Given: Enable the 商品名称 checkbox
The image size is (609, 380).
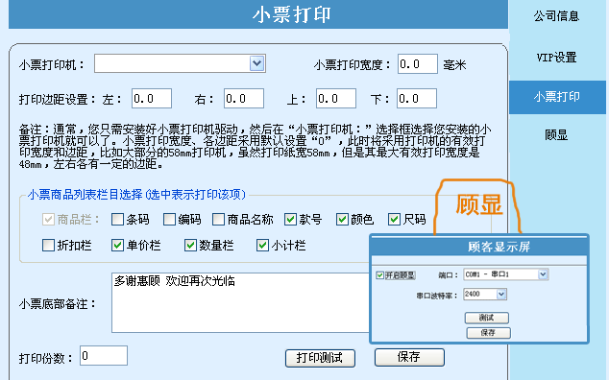Looking at the screenshot, I should pos(218,220).
